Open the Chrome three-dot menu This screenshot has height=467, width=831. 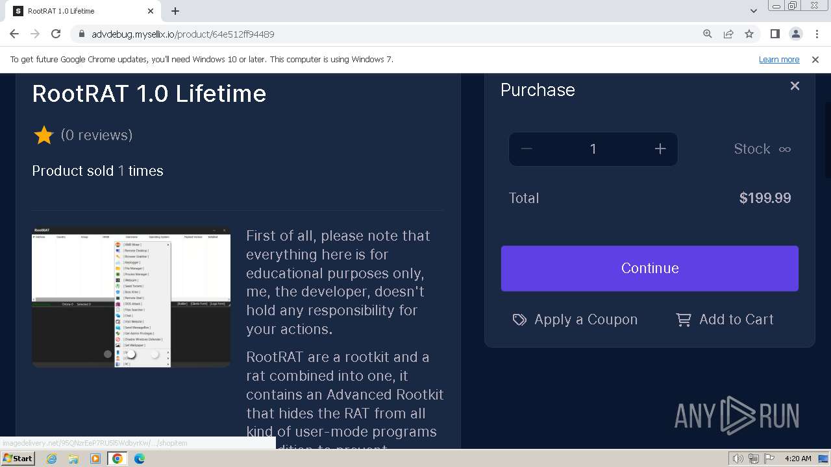(x=816, y=34)
